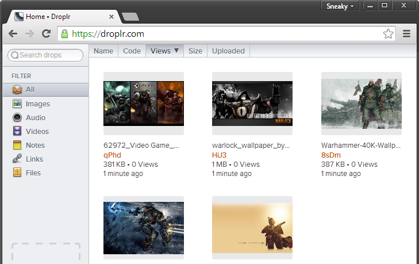Reload the Droplr page

pos(46,33)
